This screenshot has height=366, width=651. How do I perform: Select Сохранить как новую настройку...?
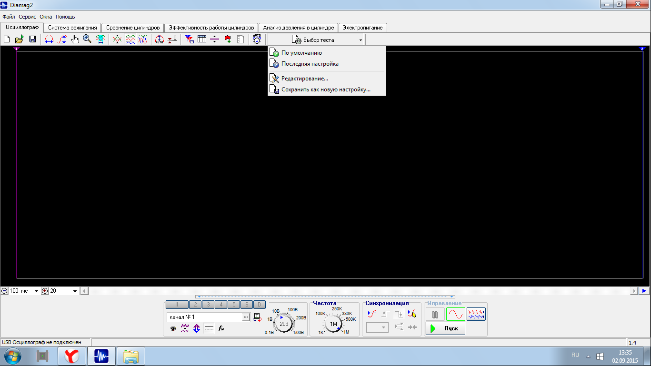coord(326,89)
